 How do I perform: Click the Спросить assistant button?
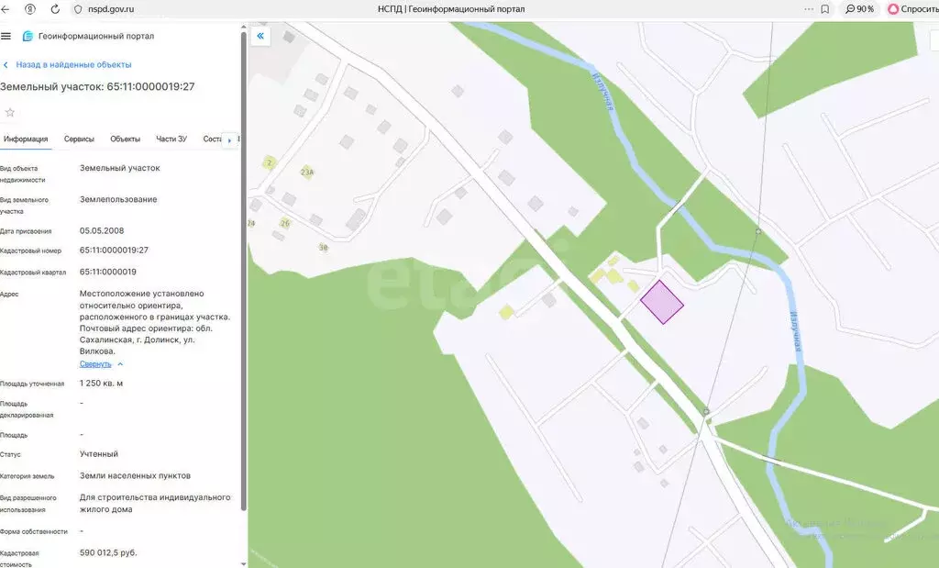[x=912, y=9]
